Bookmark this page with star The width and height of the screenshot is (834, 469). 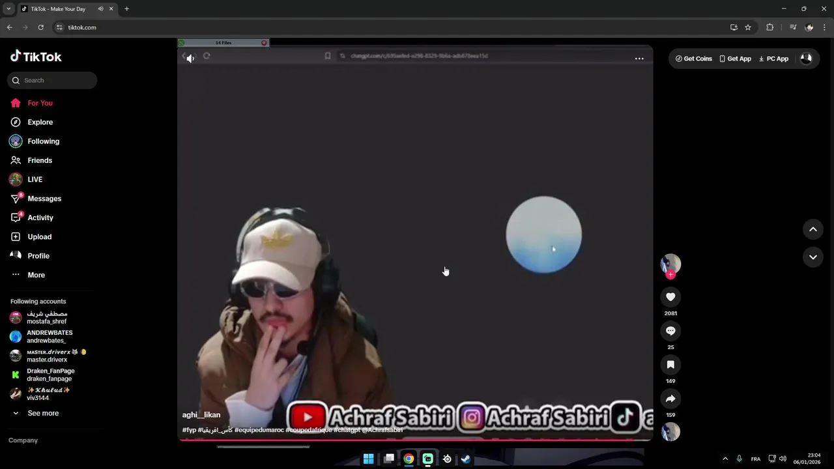pos(748,27)
